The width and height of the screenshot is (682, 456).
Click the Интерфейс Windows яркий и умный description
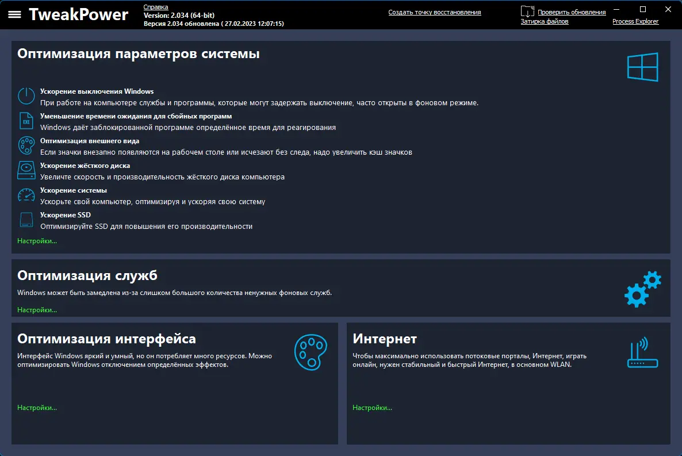point(144,361)
